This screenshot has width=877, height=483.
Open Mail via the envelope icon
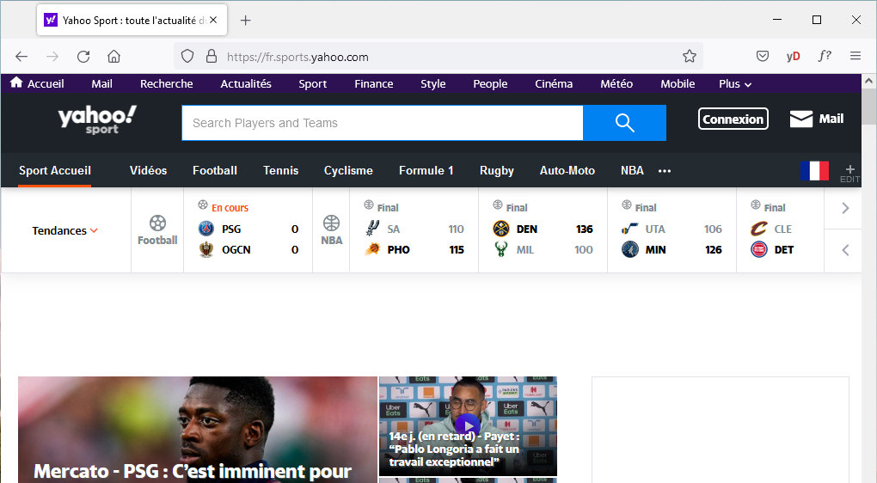click(x=801, y=119)
